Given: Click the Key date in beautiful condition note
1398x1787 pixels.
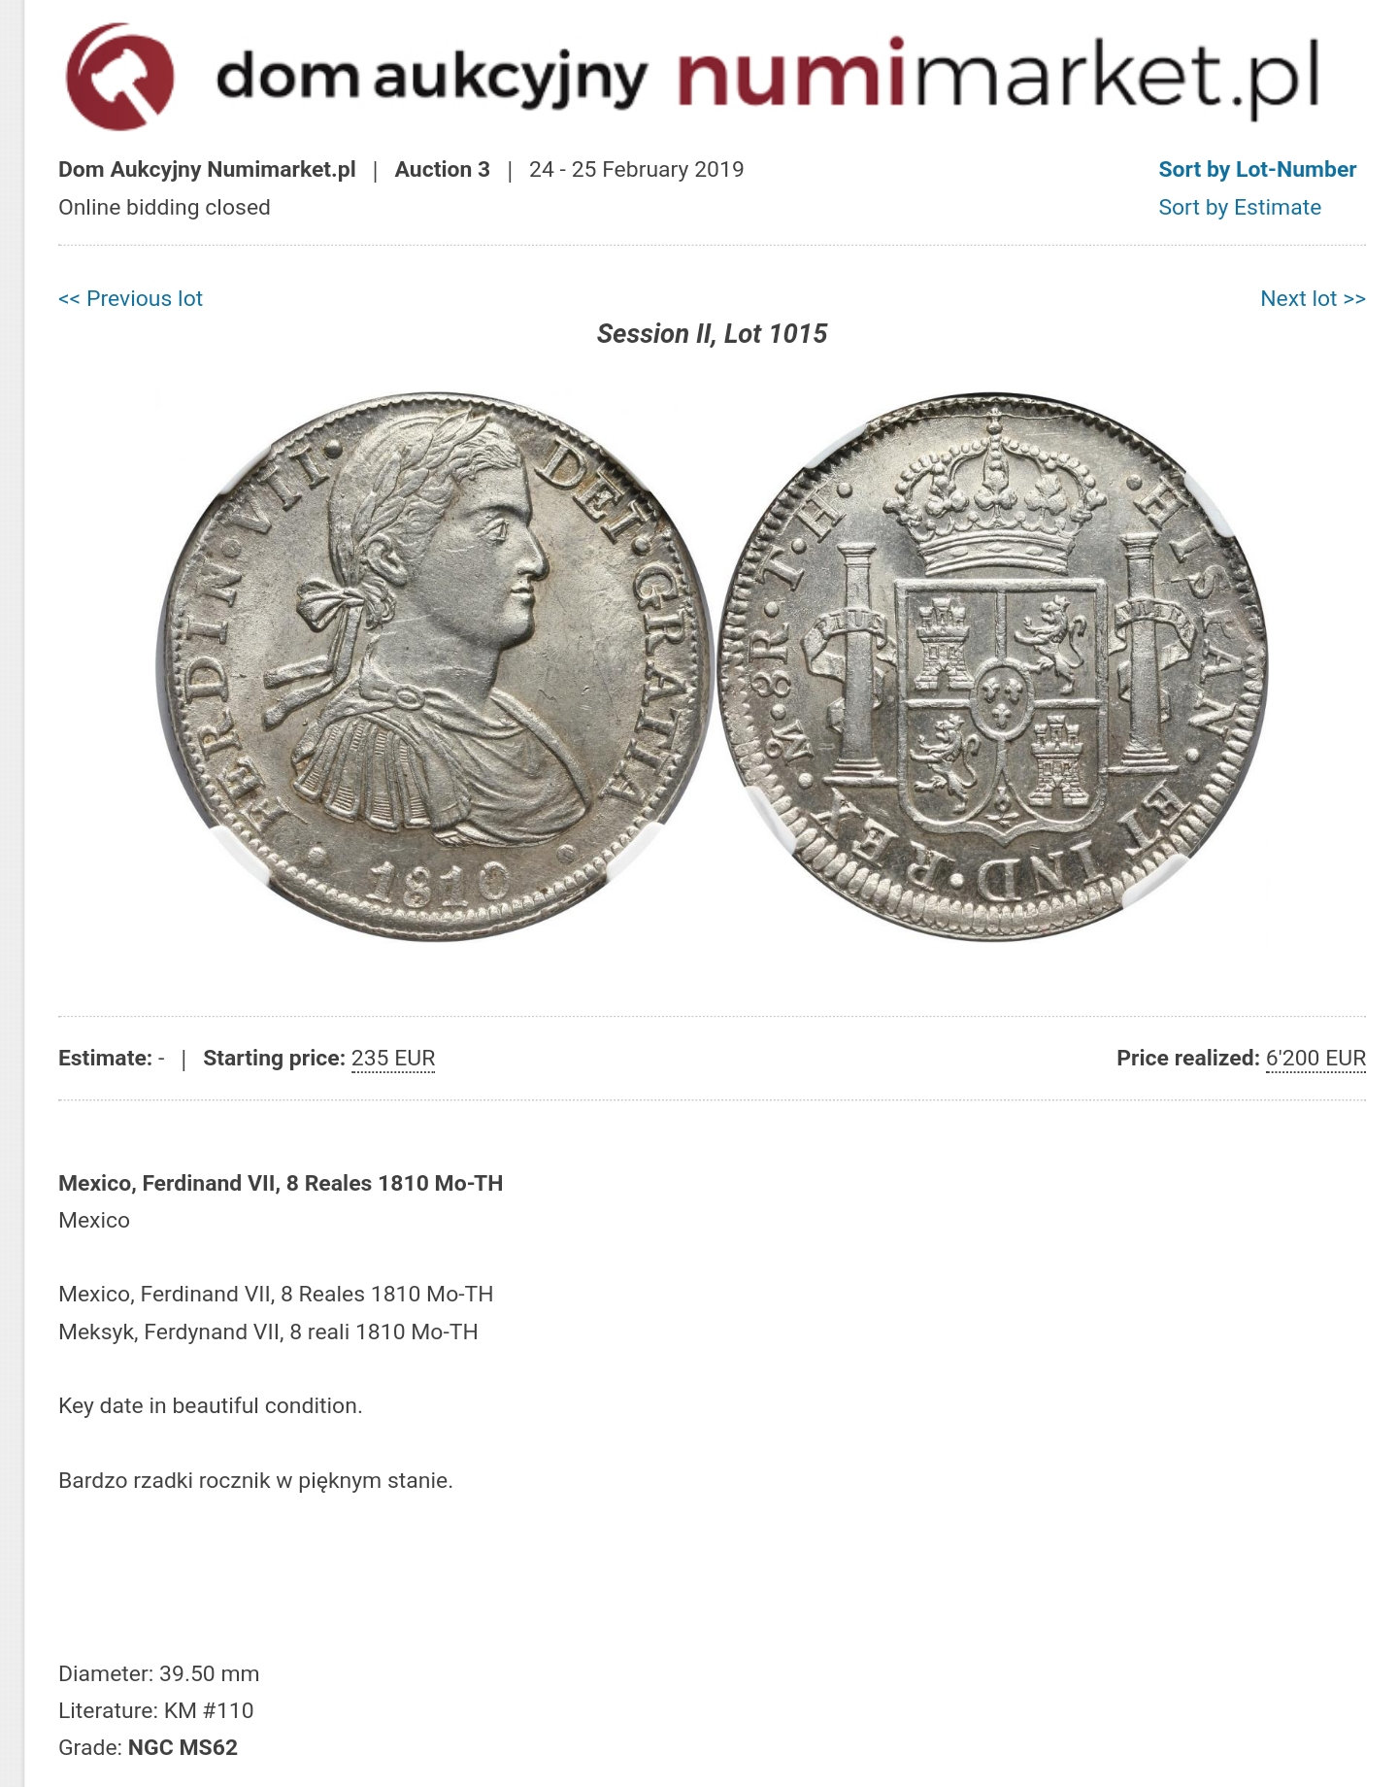Looking at the screenshot, I should click(210, 1405).
